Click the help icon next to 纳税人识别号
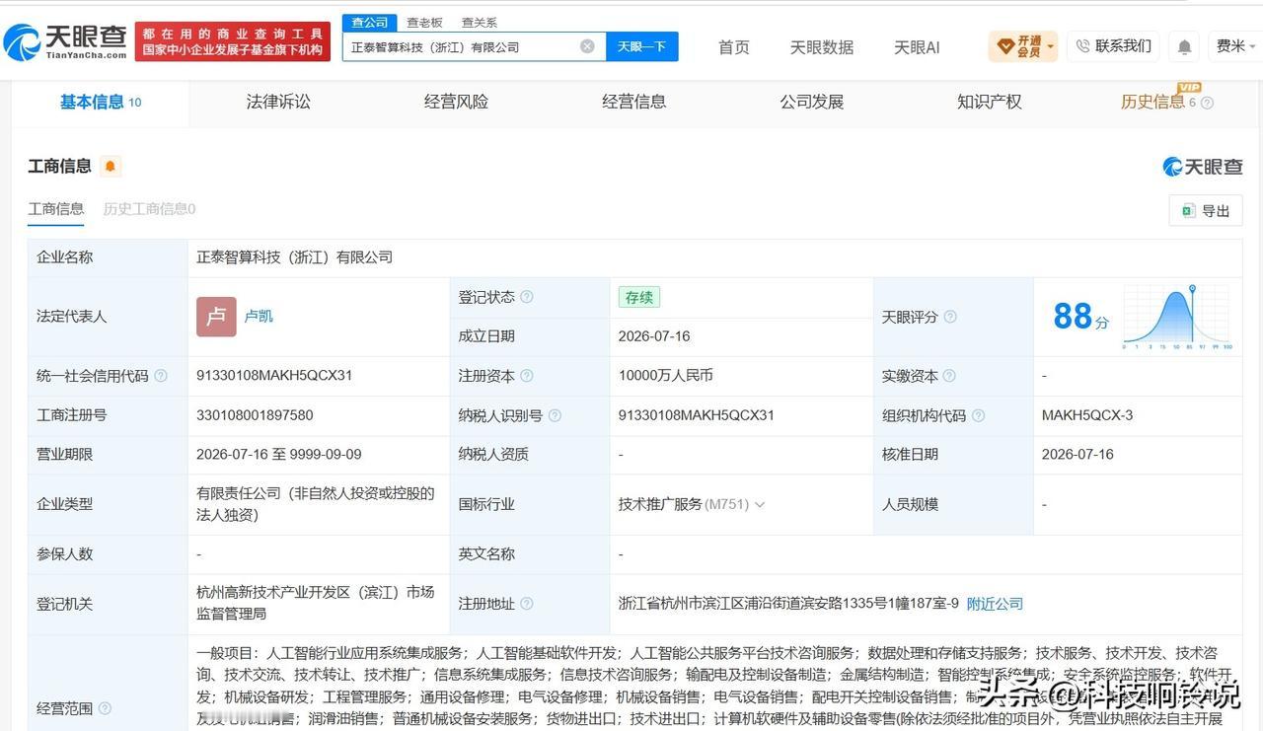 (555, 415)
